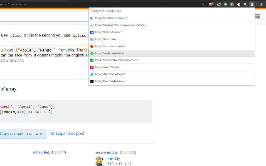Screen dimensions: 266x166
Task: Open the hashnode.com bookmark
Action: (172, 32)
